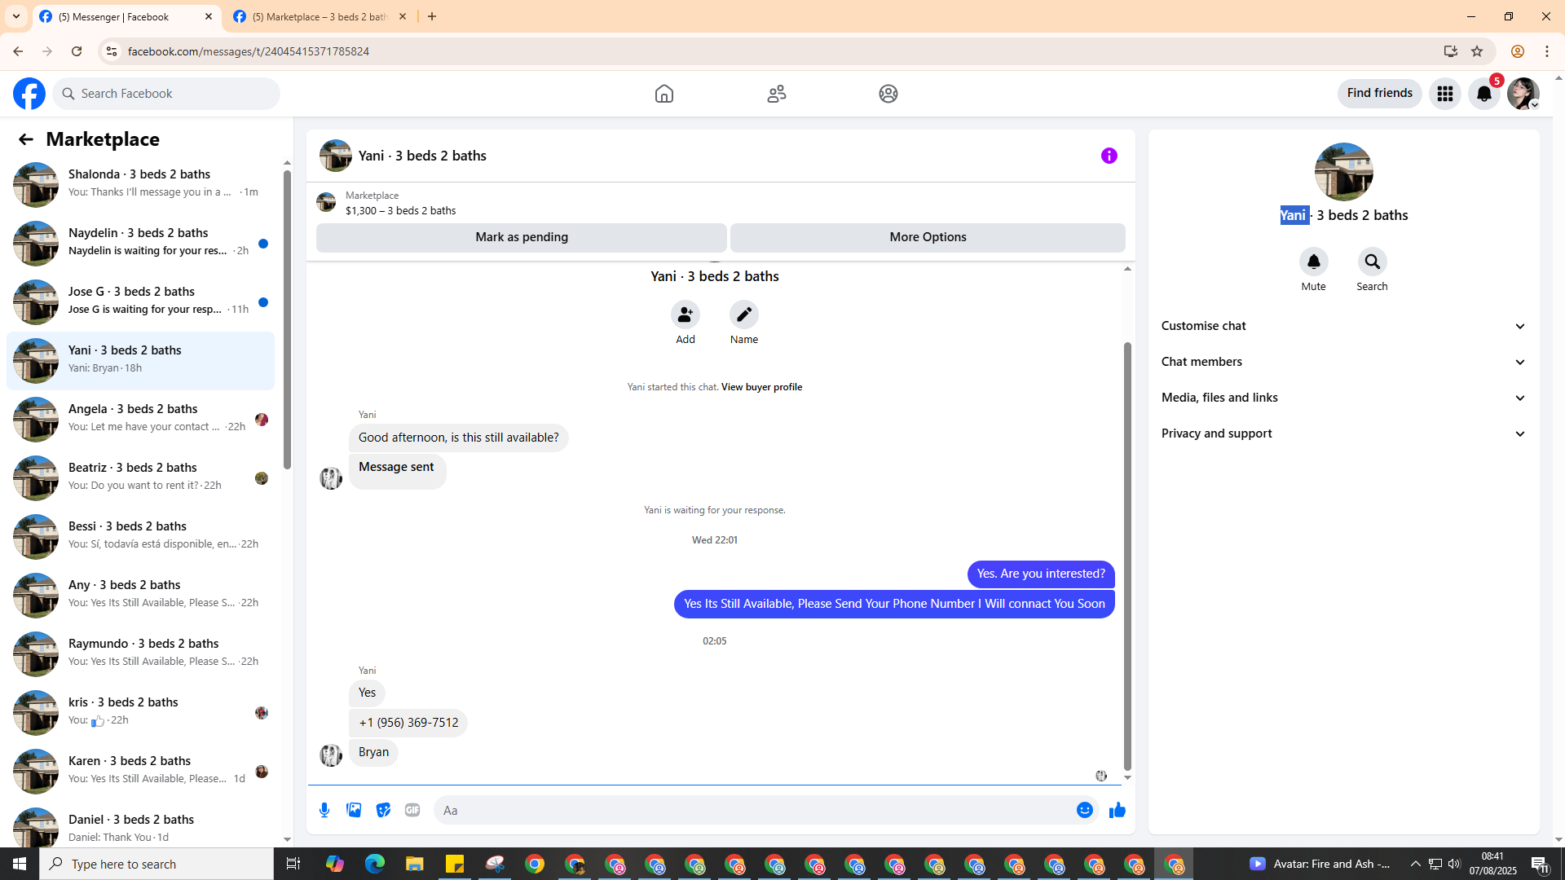
Task: Switch to the Marketplace – 3 beds tab
Action: [x=320, y=16]
